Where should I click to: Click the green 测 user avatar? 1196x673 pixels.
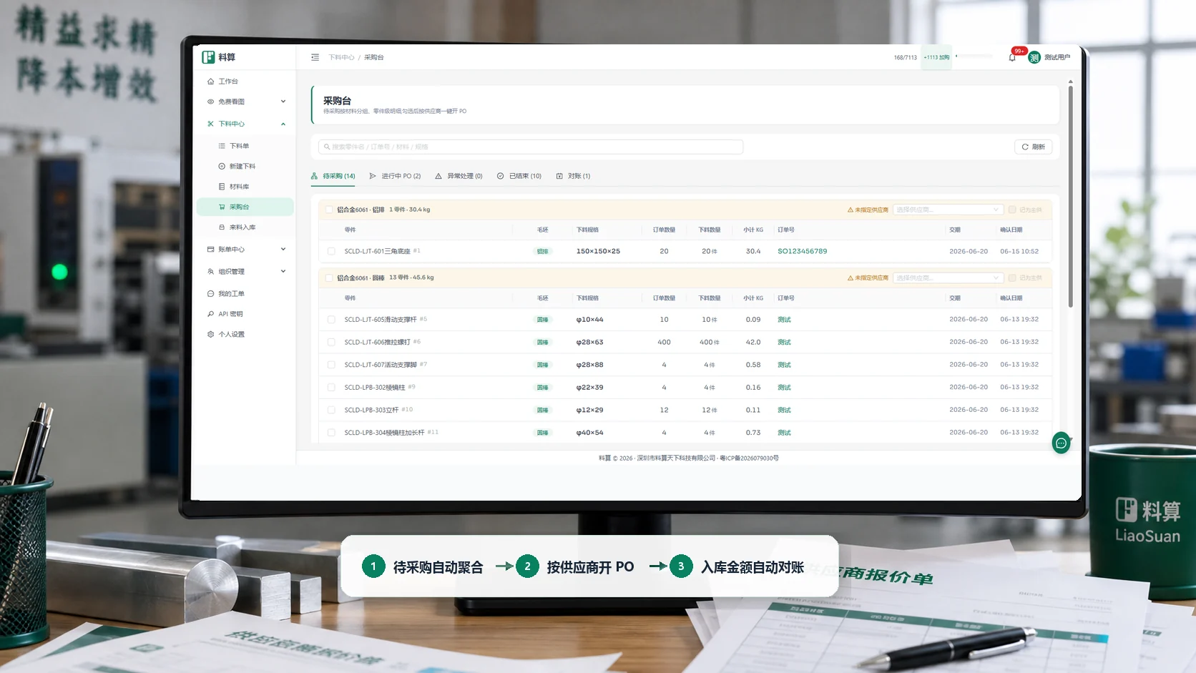pyautogui.click(x=1034, y=57)
